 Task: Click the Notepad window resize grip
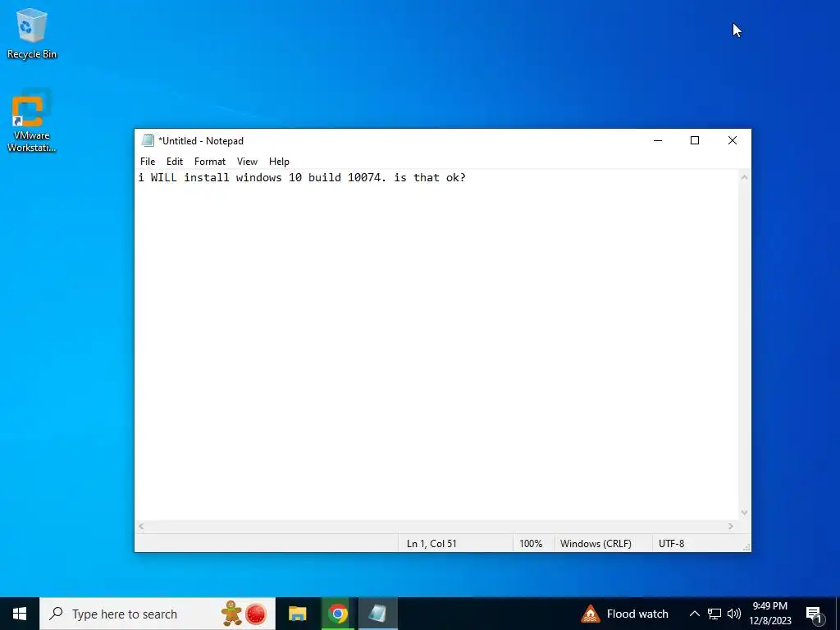coord(746,547)
